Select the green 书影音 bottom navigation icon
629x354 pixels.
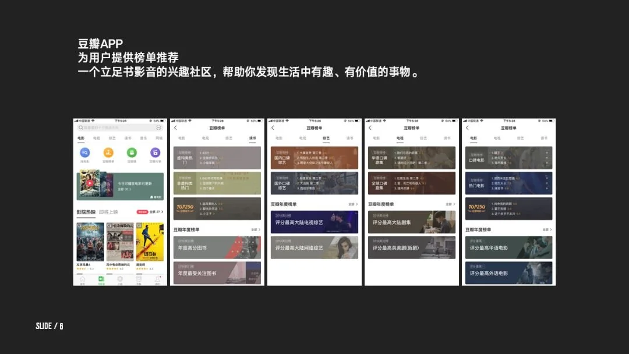[101, 279]
